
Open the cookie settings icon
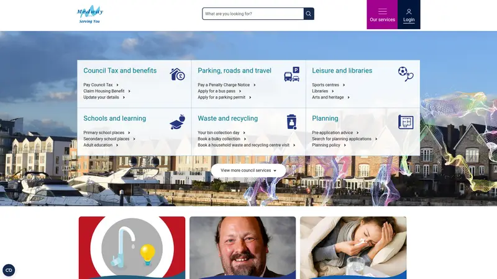coord(9,270)
